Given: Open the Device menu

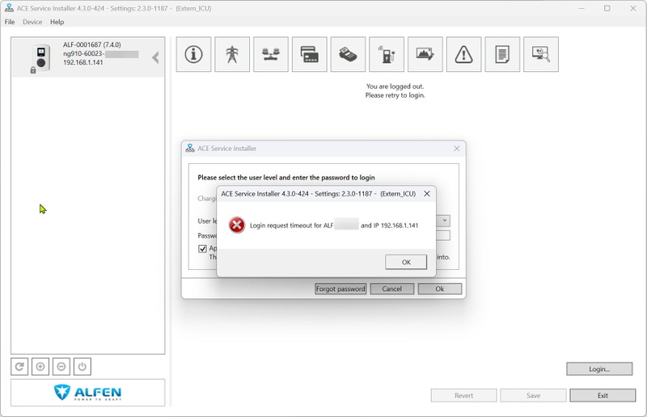Looking at the screenshot, I should [32, 22].
